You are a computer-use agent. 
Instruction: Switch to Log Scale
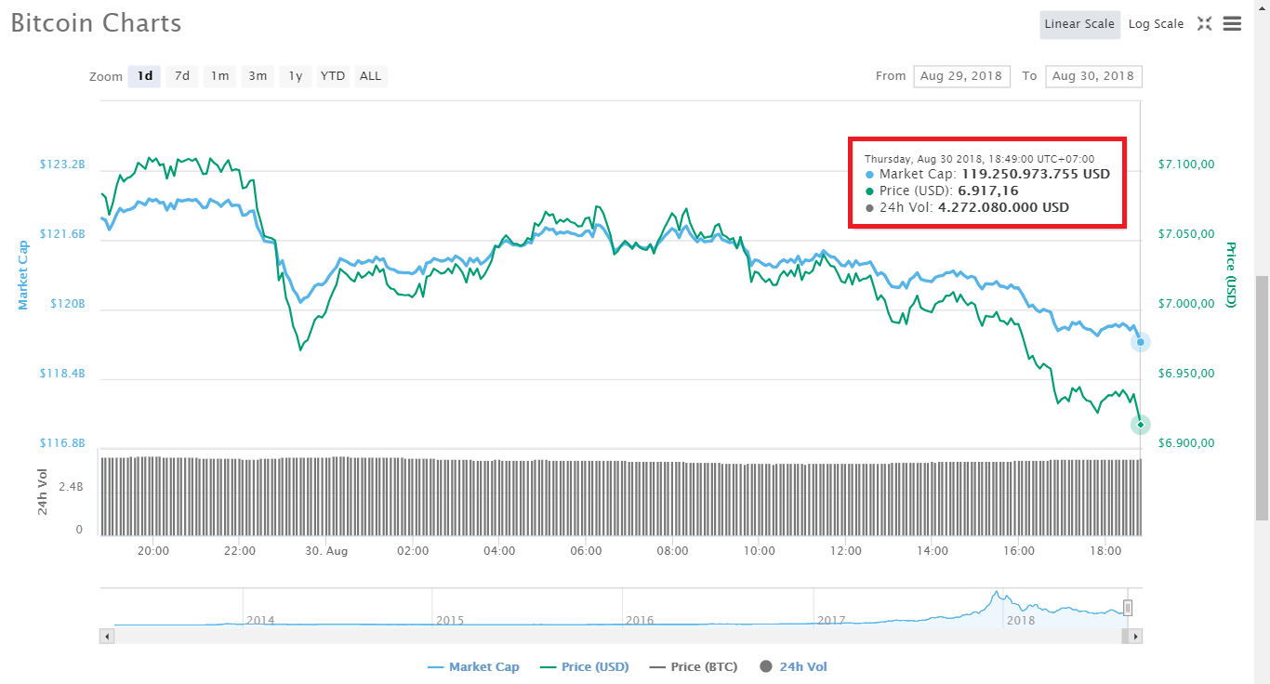1156,24
